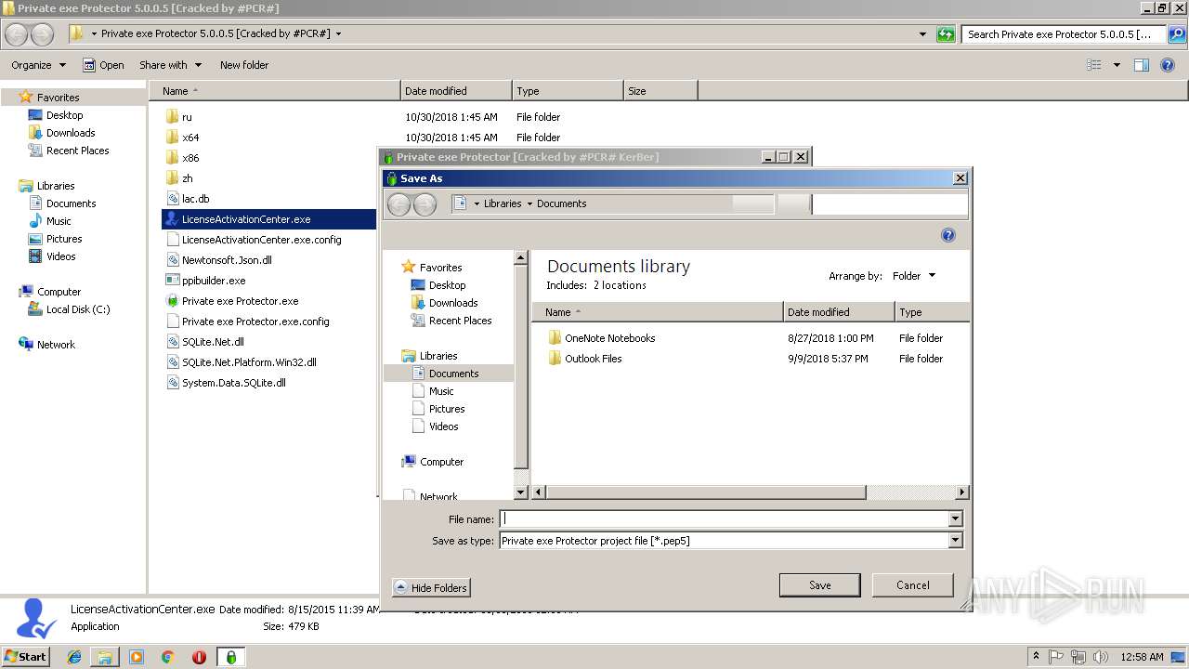Click New folder in Explorer toolbar
1189x669 pixels.
[x=244, y=65]
